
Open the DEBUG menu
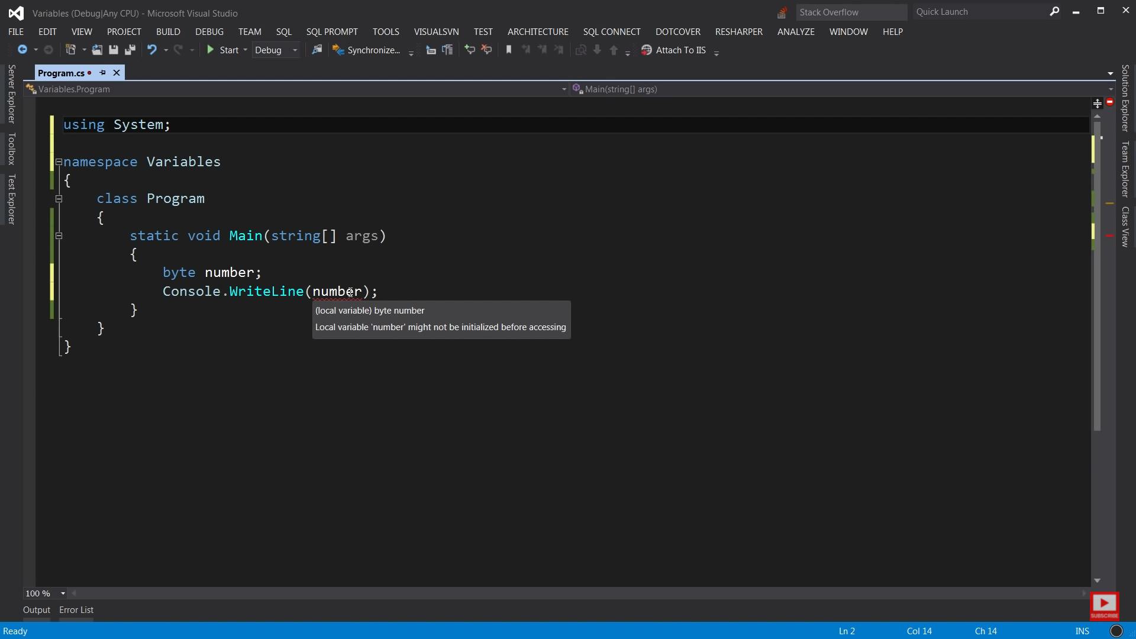click(x=209, y=32)
